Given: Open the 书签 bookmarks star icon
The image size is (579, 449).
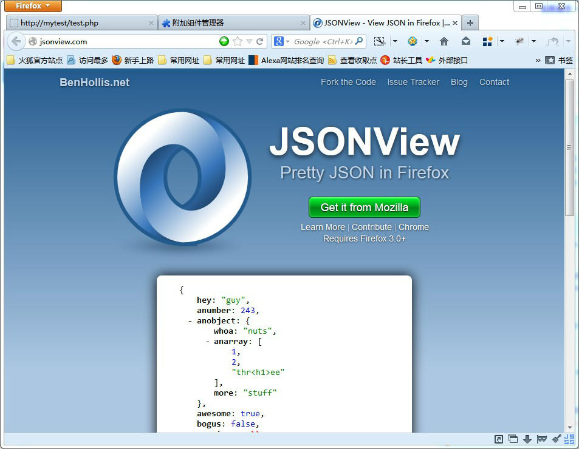Looking at the screenshot, I should tap(550, 60).
